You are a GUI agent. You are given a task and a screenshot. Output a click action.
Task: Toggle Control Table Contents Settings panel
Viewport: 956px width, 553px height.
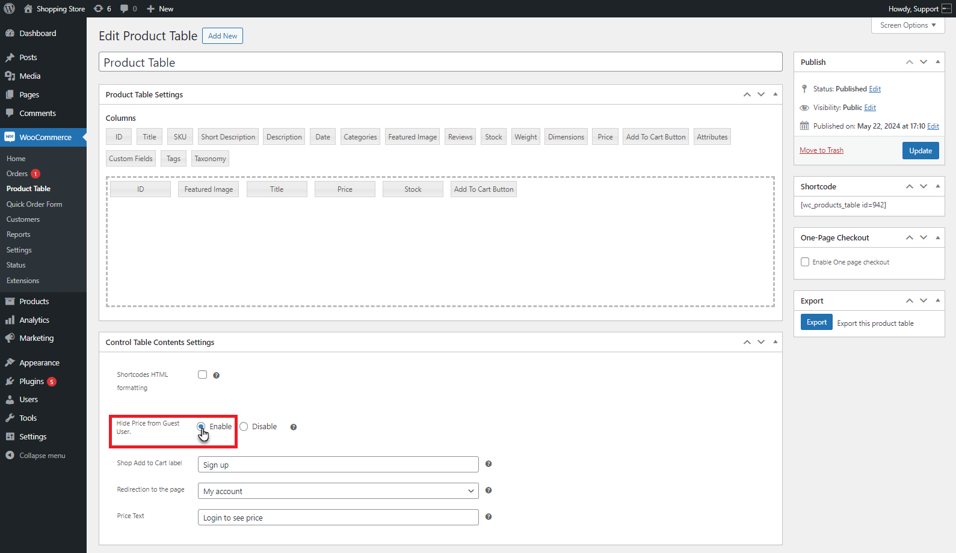click(x=776, y=342)
